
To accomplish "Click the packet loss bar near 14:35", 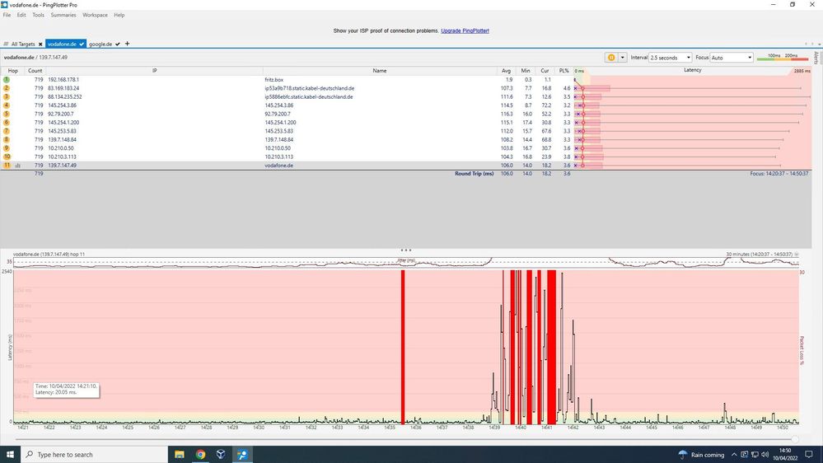I will (403, 347).
